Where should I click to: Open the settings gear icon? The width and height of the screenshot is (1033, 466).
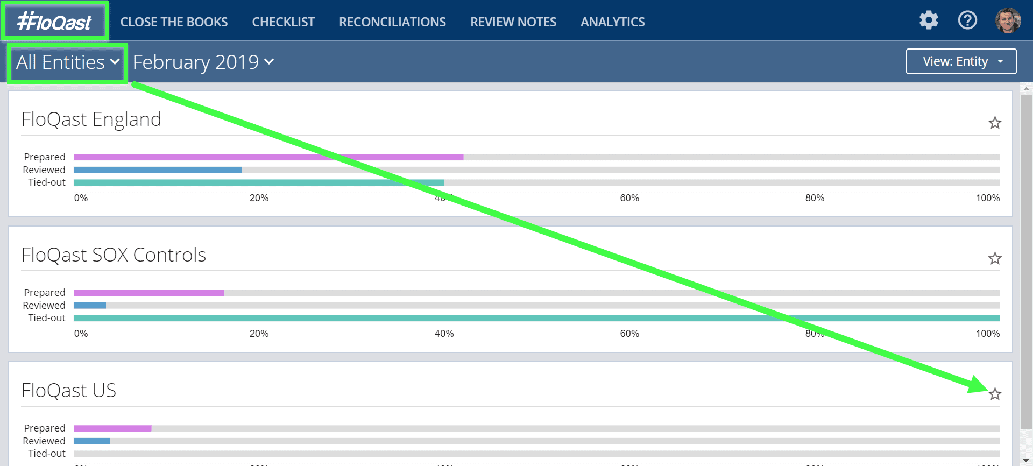click(929, 20)
